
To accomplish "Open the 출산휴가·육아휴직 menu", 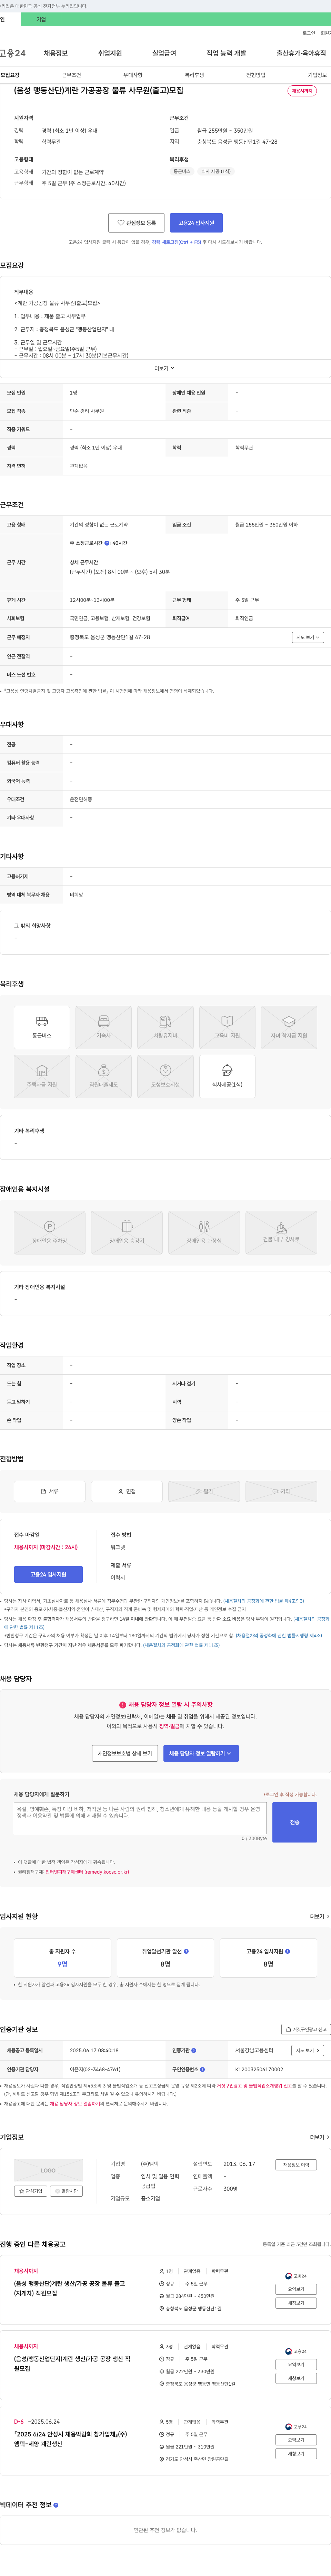I will [x=301, y=53].
